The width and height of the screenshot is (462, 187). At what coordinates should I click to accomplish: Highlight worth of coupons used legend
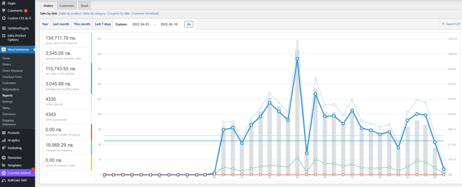click(x=67, y=163)
